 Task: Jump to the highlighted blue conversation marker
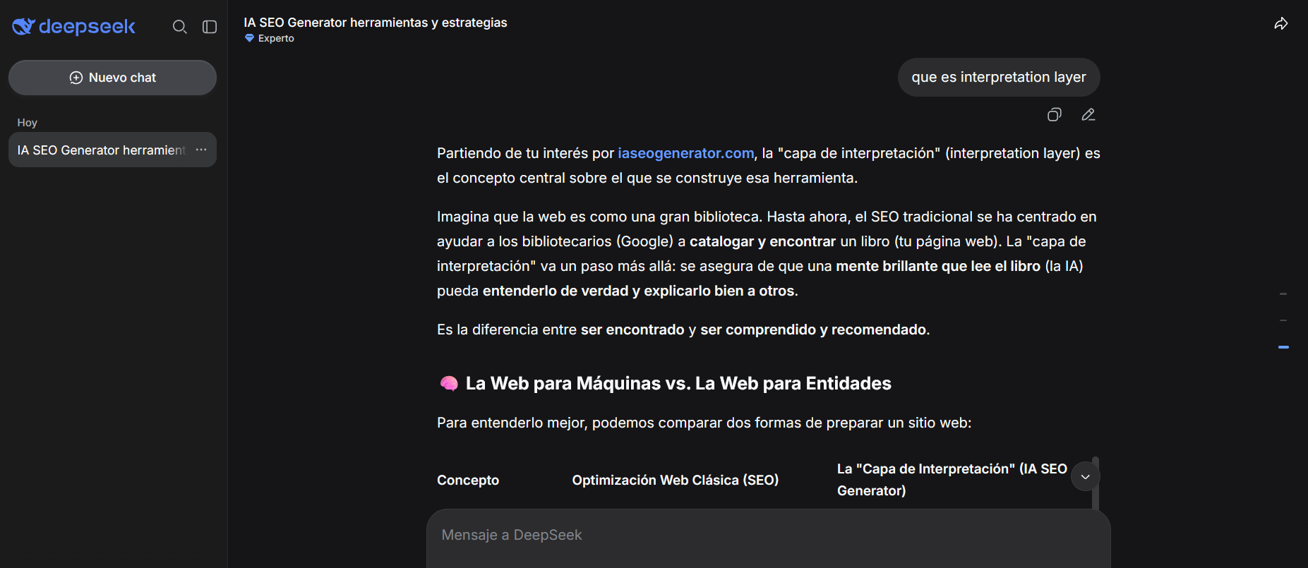pos(1283,347)
